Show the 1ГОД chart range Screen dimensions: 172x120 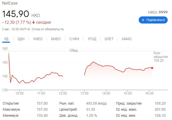(92, 39)
